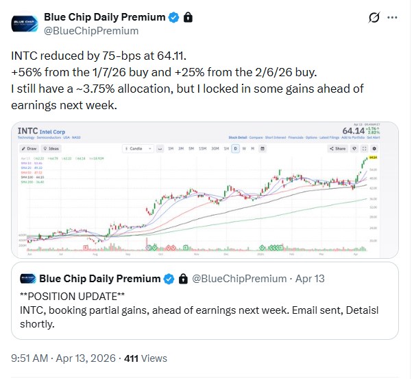Open the @BlueChipPremium handle link
The height and width of the screenshot is (379, 414).
(x=91, y=31)
